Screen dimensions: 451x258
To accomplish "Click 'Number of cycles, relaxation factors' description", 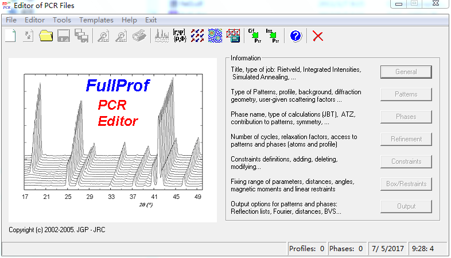I will pyautogui.click(x=294, y=141).
